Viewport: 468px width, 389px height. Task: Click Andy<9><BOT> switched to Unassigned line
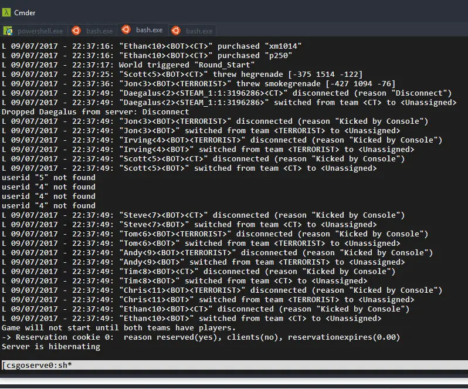click(x=204, y=262)
